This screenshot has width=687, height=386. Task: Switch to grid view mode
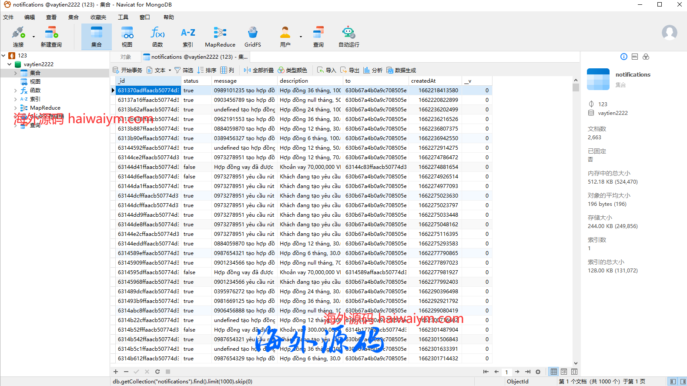553,372
